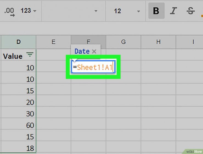The width and height of the screenshot is (203, 154).
Task: Close the Date tooltip with X
Action: coord(94,51)
